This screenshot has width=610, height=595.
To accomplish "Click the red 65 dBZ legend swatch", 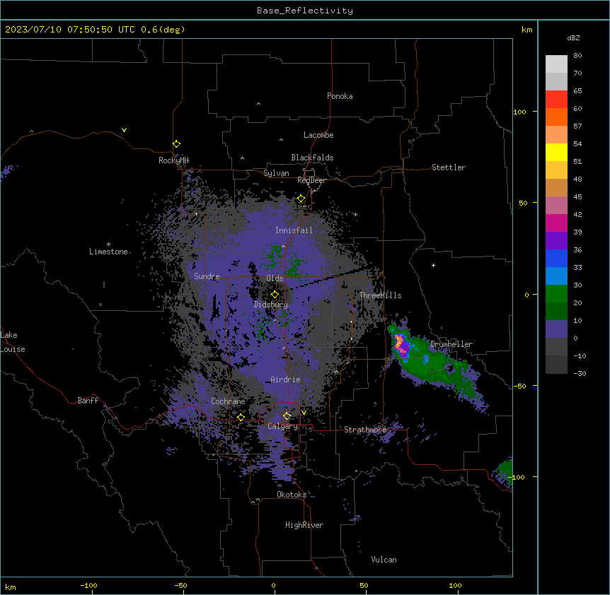I will pyautogui.click(x=556, y=99).
